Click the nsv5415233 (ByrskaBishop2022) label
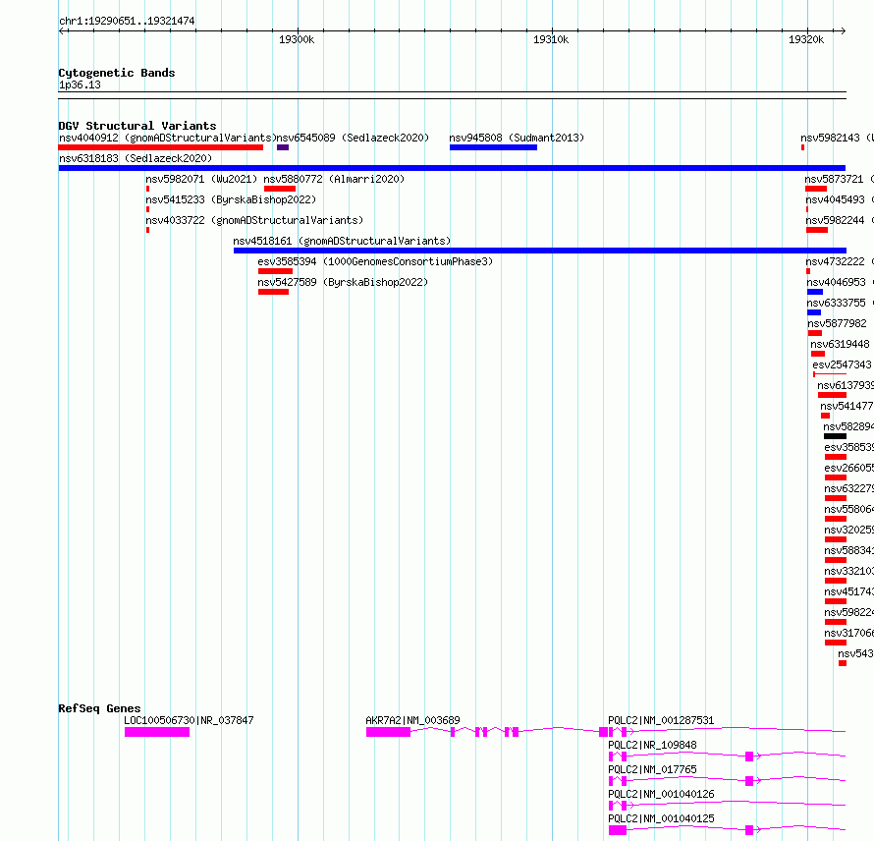This screenshot has width=874, height=841. [231, 199]
